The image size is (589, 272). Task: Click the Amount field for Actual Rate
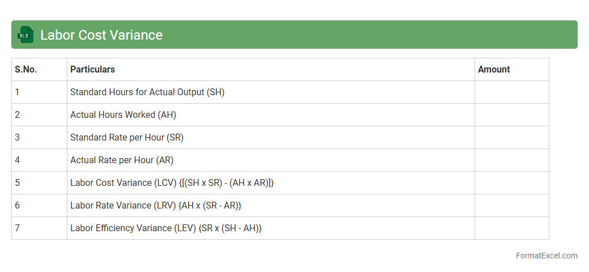511,160
